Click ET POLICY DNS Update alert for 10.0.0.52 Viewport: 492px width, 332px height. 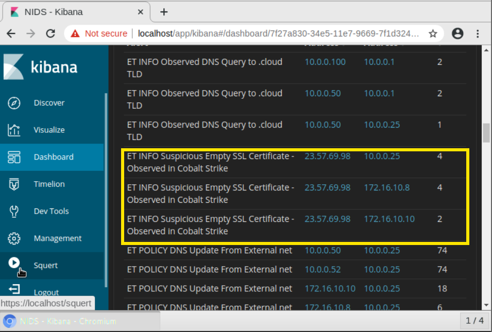click(x=209, y=270)
